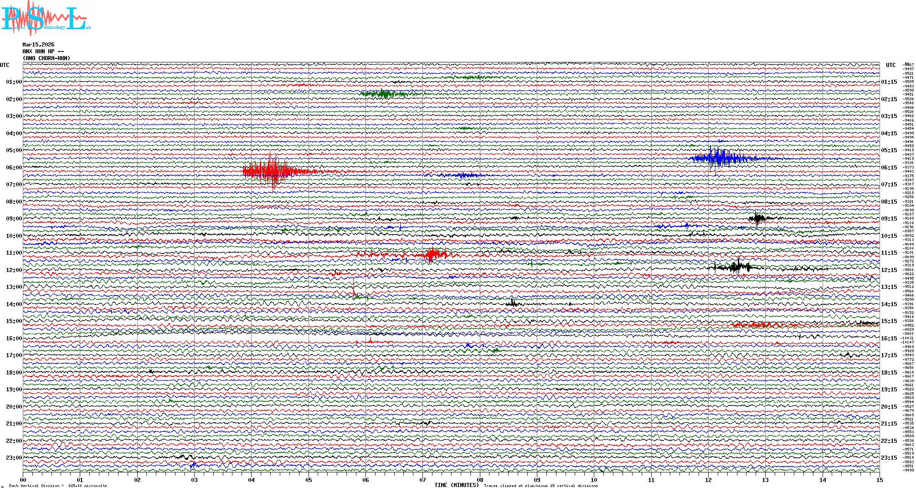Viewport: 916px width, 492px height.
Task: Click the ANX HHN HP station label
Action: (43, 51)
